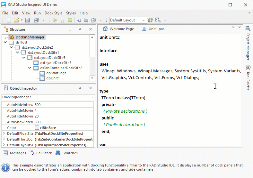
Task: Click the New file toolbar icon
Action: [9, 20]
